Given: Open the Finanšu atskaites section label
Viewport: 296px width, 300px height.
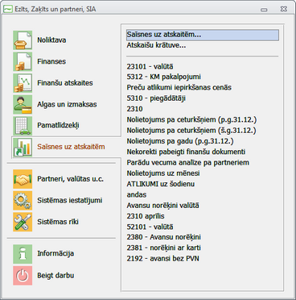Looking at the screenshot, I should [x=65, y=83].
